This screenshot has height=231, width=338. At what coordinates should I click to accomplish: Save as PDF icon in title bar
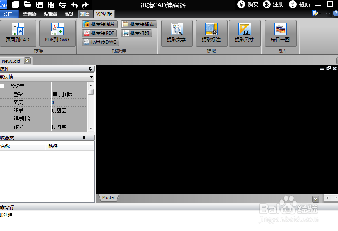click(x=51, y=4)
